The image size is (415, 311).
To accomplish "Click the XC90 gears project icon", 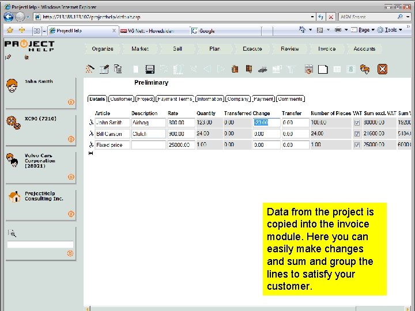I will [13, 123].
